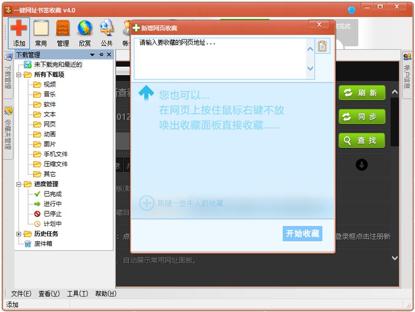Click the green 查找 button
Screen dimensions: 415x312
tap(362, 140)
